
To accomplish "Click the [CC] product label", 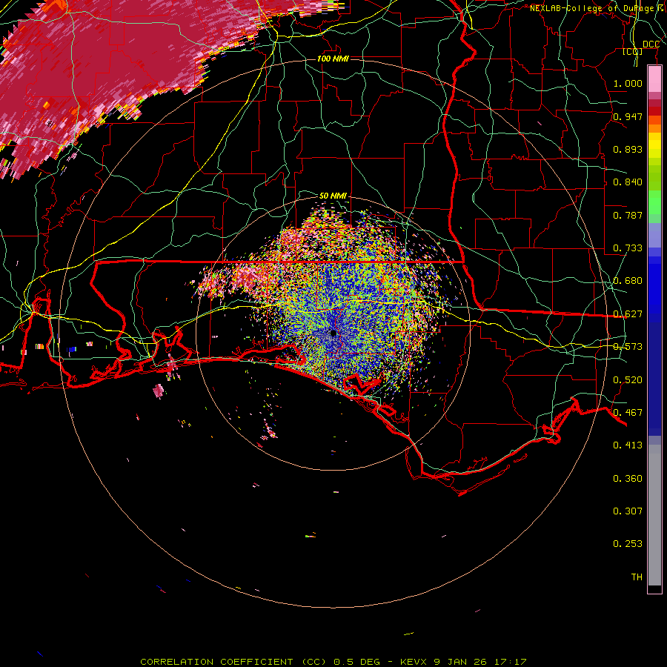I will pyautogui.click(x=633, y=51).
